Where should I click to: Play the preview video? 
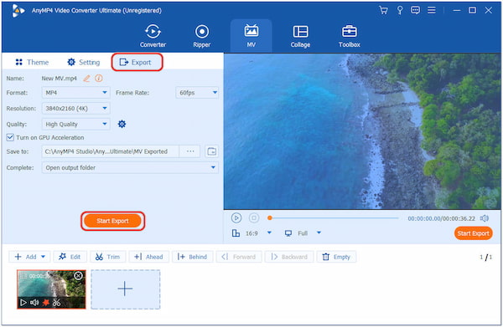coord(236,218)
